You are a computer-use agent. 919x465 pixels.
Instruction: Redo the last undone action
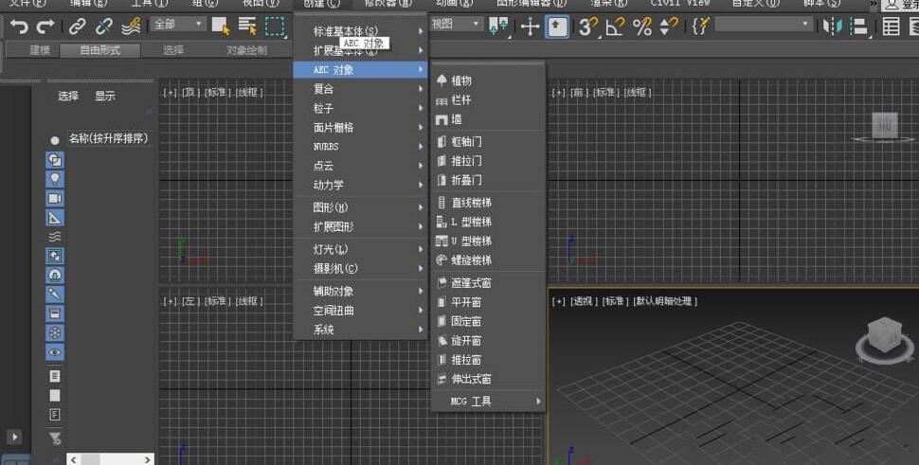tap(45, 27)
